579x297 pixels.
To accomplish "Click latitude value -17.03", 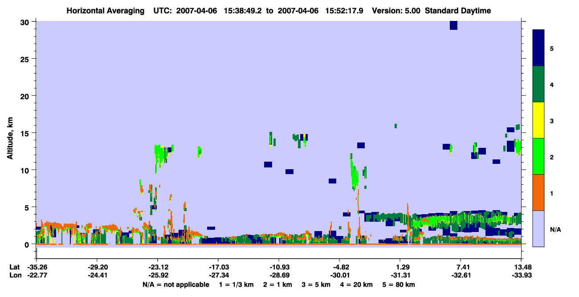I will [x=218, y=267].
